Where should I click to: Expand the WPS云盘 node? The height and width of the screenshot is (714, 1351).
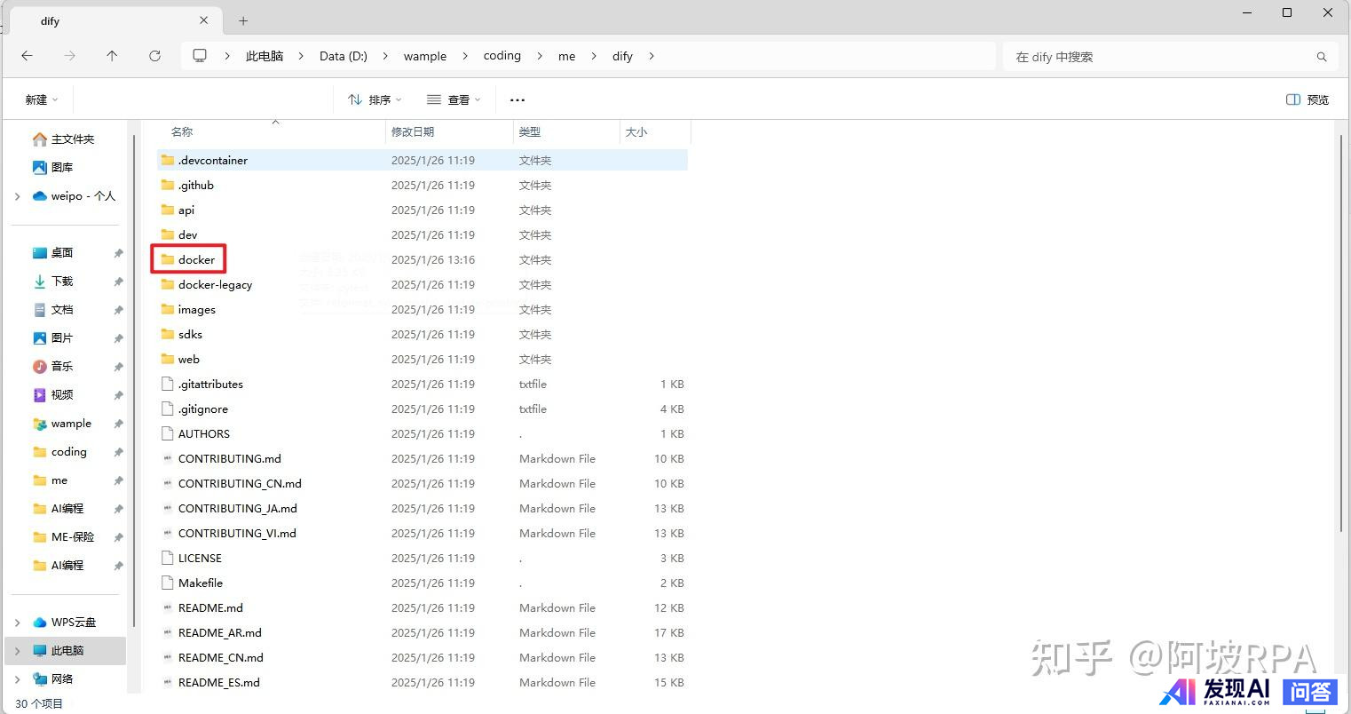point(17,623)
